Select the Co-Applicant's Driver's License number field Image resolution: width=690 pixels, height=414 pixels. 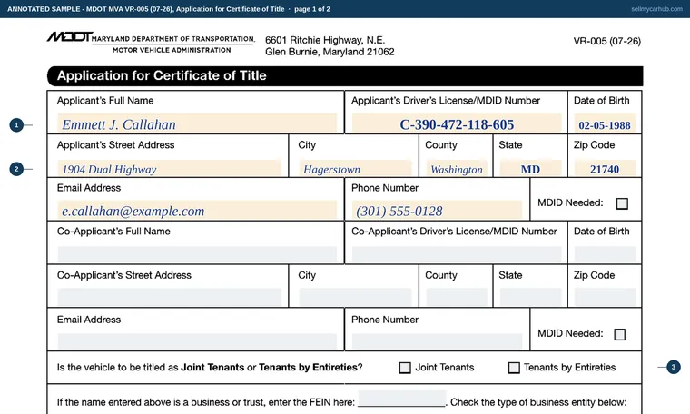click(457, 254)
